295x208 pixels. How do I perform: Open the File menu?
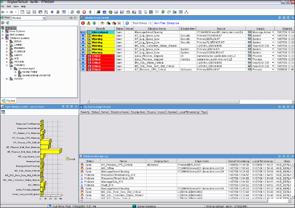tap(2, 7)
